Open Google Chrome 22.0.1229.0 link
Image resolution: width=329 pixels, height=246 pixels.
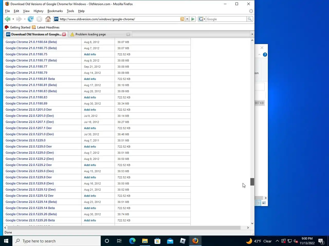[25, 140]
